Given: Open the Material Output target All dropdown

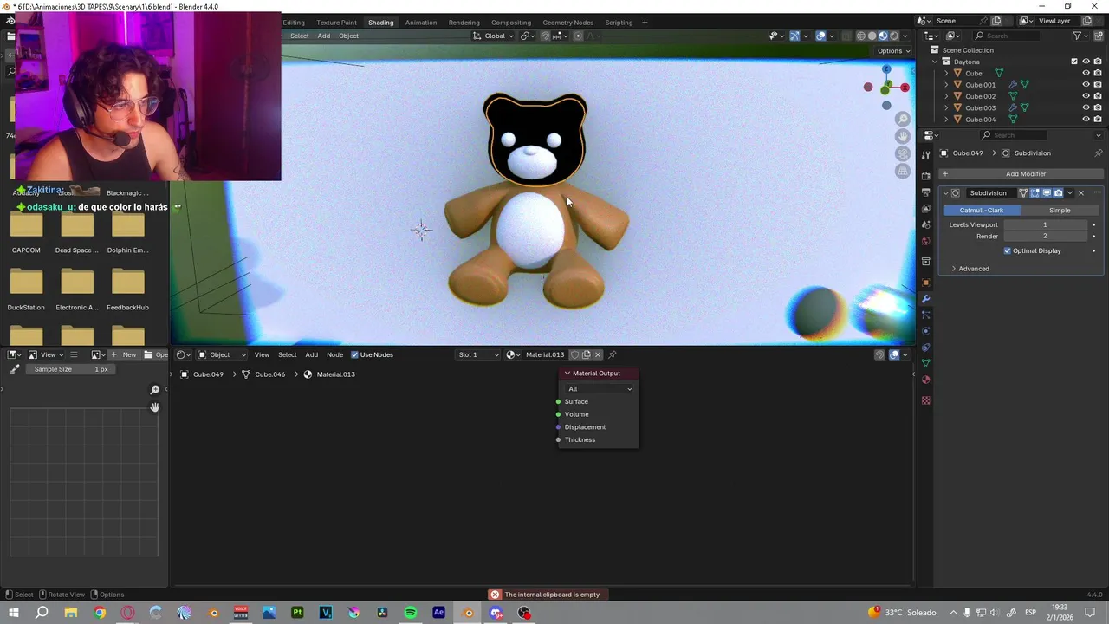Looking at the screenshot, I should 600,389.
